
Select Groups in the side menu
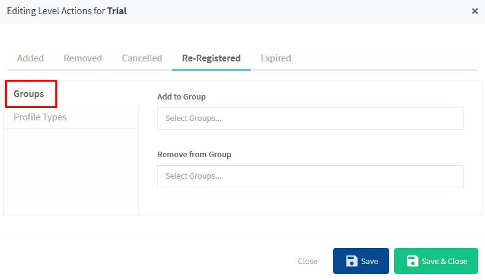(x=29, y=94)
